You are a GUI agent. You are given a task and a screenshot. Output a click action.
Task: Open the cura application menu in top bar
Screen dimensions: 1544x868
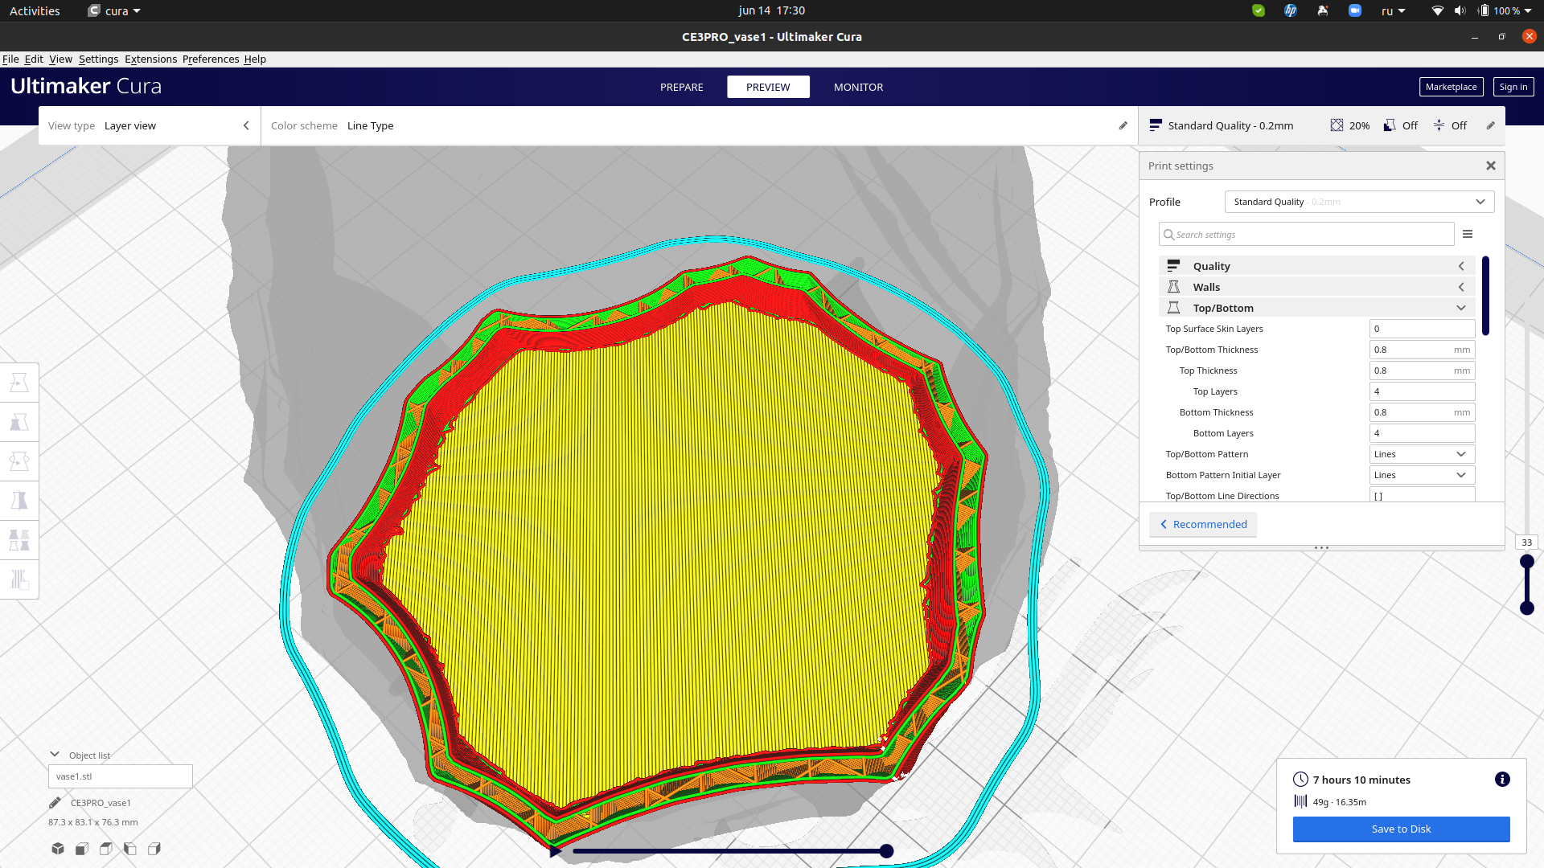[x=114, y=10]
